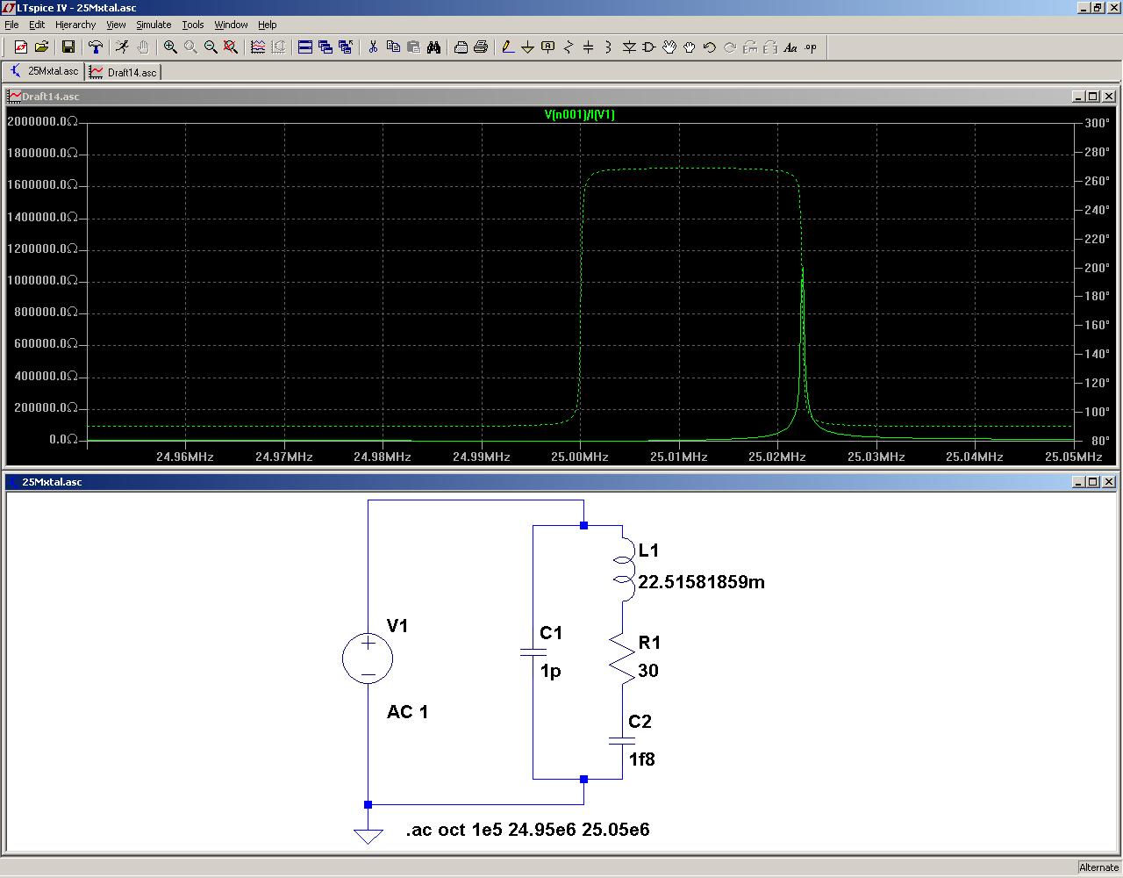Select the SPICE directive '.op' tool

811,47
